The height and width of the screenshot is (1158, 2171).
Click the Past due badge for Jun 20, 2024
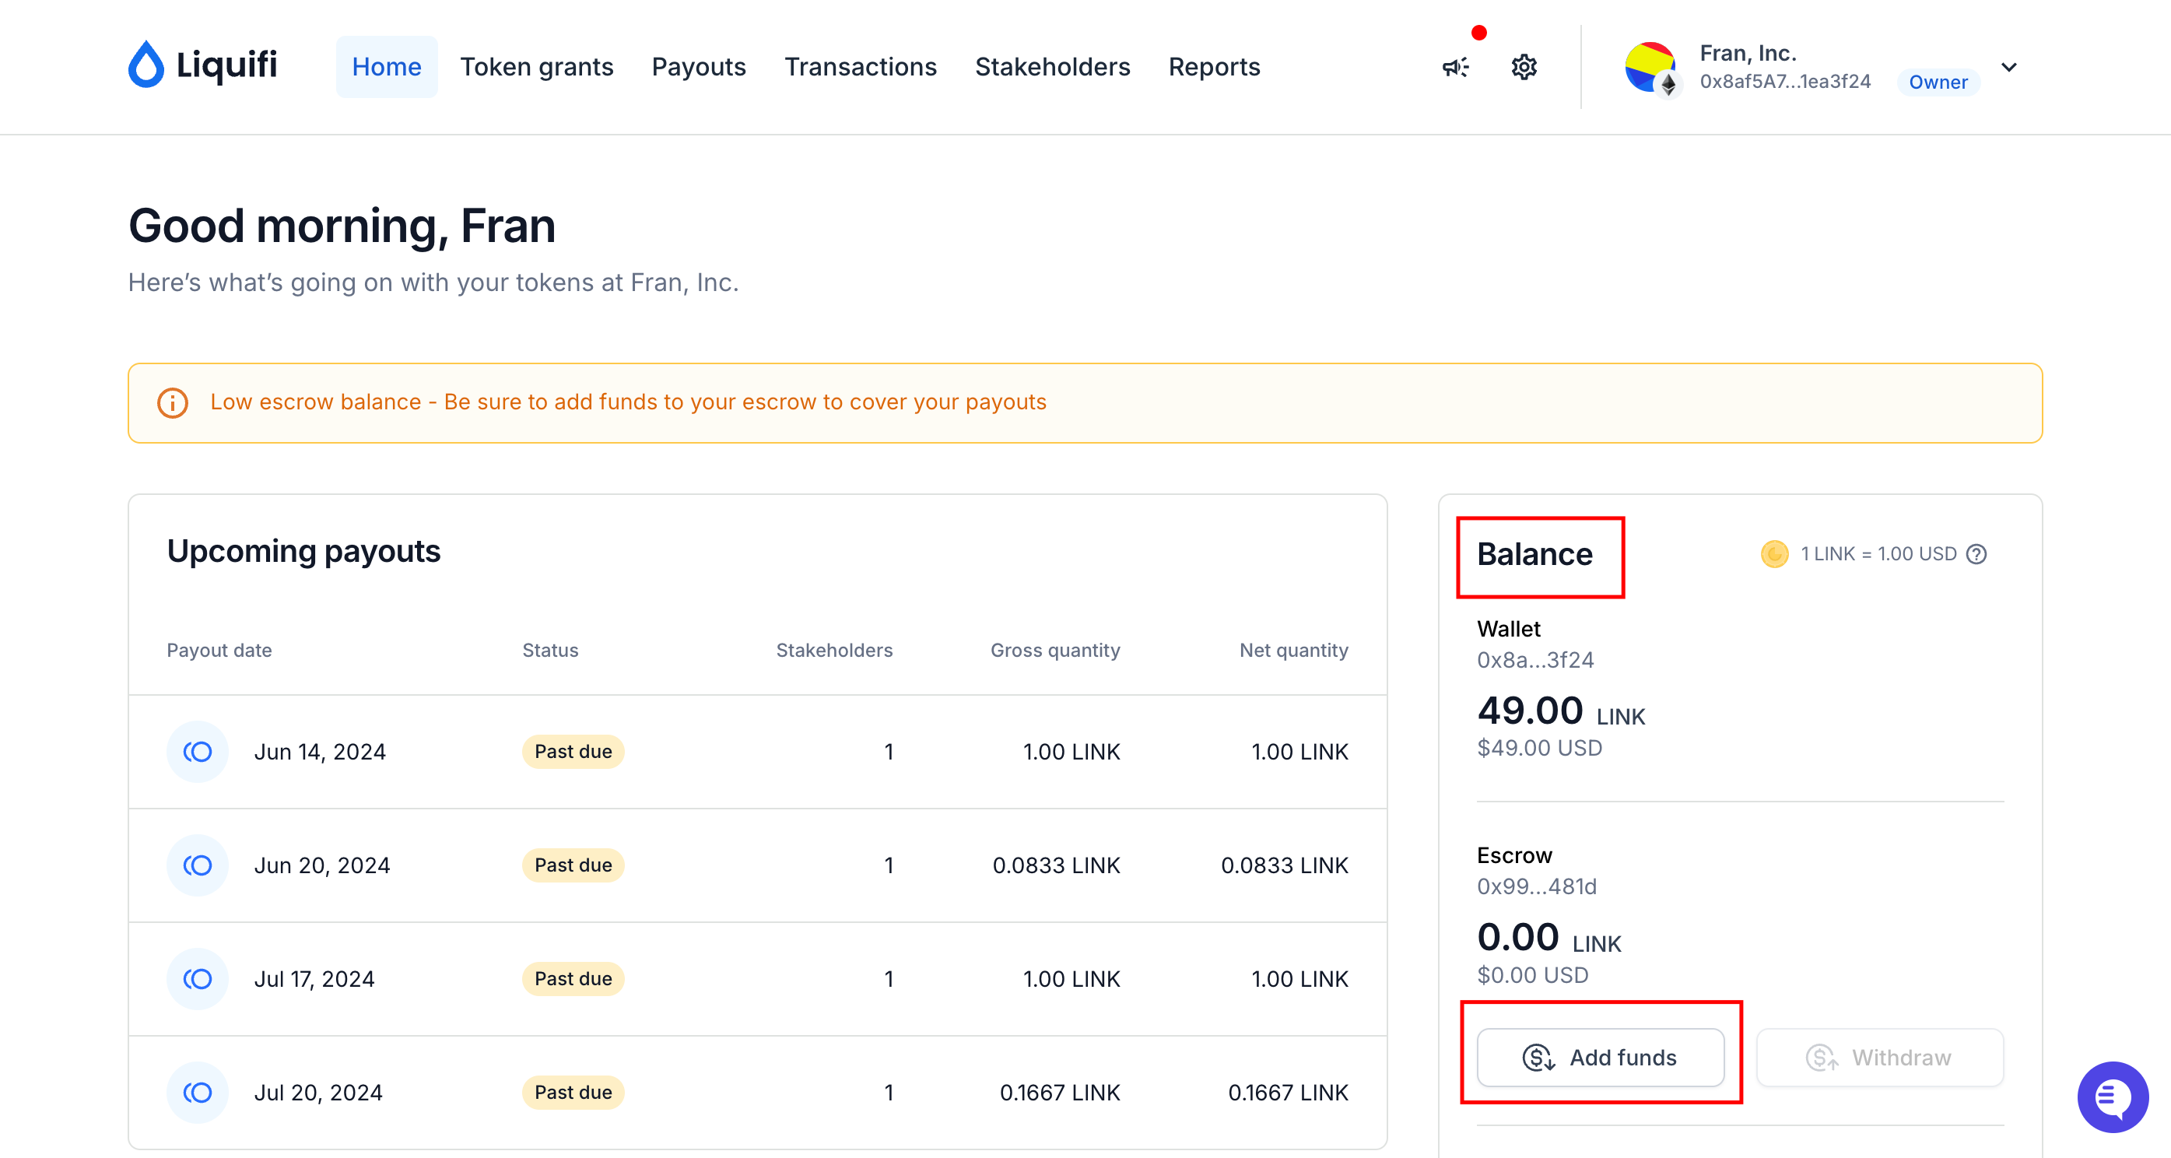coord(573,865)
